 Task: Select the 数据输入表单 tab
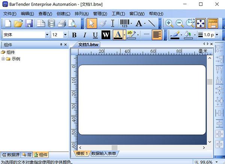pyautogui.click(x=103, y=154)
